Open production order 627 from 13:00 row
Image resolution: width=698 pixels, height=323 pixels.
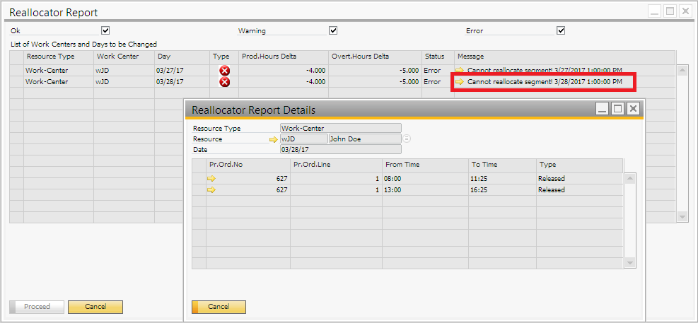(x=211, y=190)
